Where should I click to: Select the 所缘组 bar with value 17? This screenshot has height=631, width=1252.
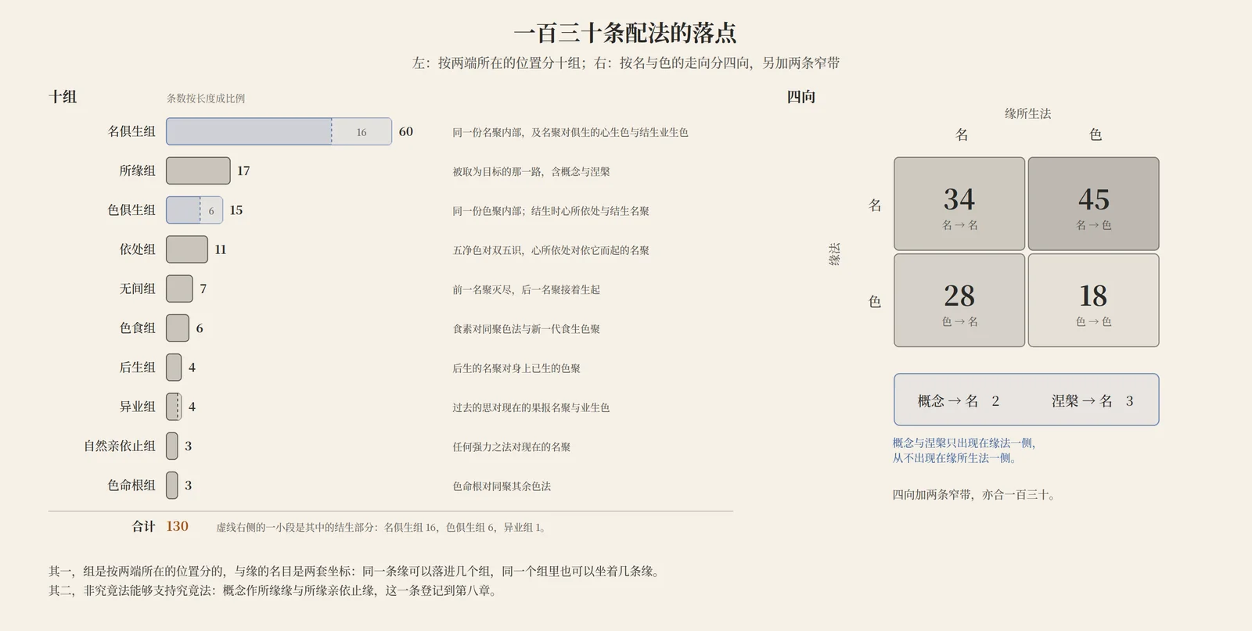point(198,170)
